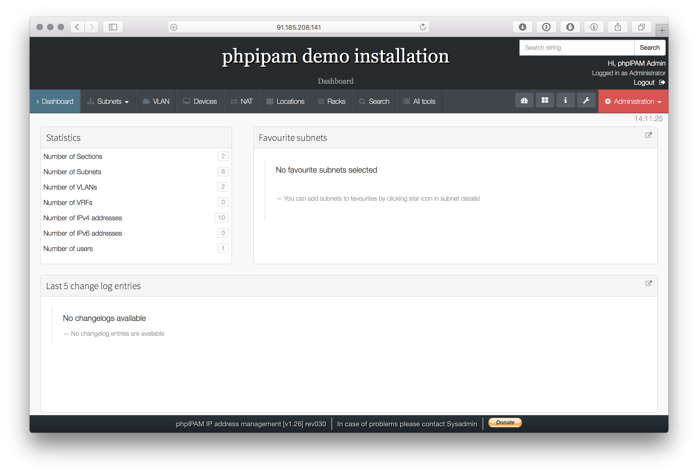698x475 pixels.
Task: Click the wrench tools icon
Action: point(586,100)
